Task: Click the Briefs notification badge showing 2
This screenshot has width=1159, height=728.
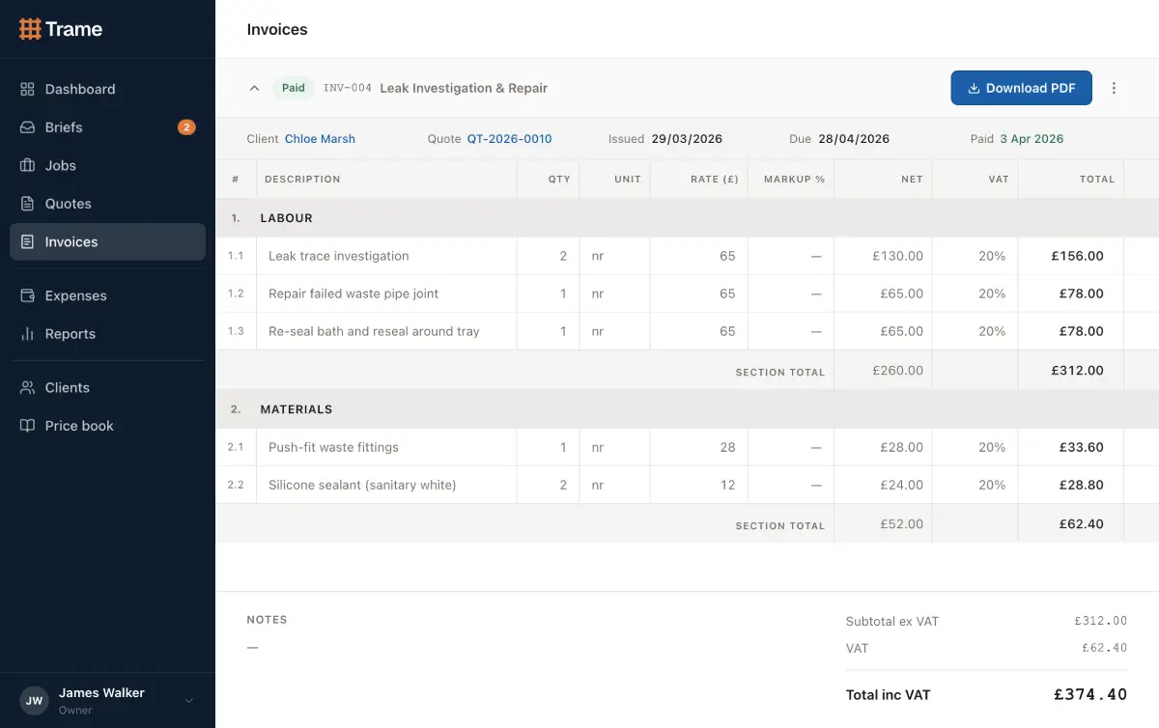Action: tap(186, 127)
